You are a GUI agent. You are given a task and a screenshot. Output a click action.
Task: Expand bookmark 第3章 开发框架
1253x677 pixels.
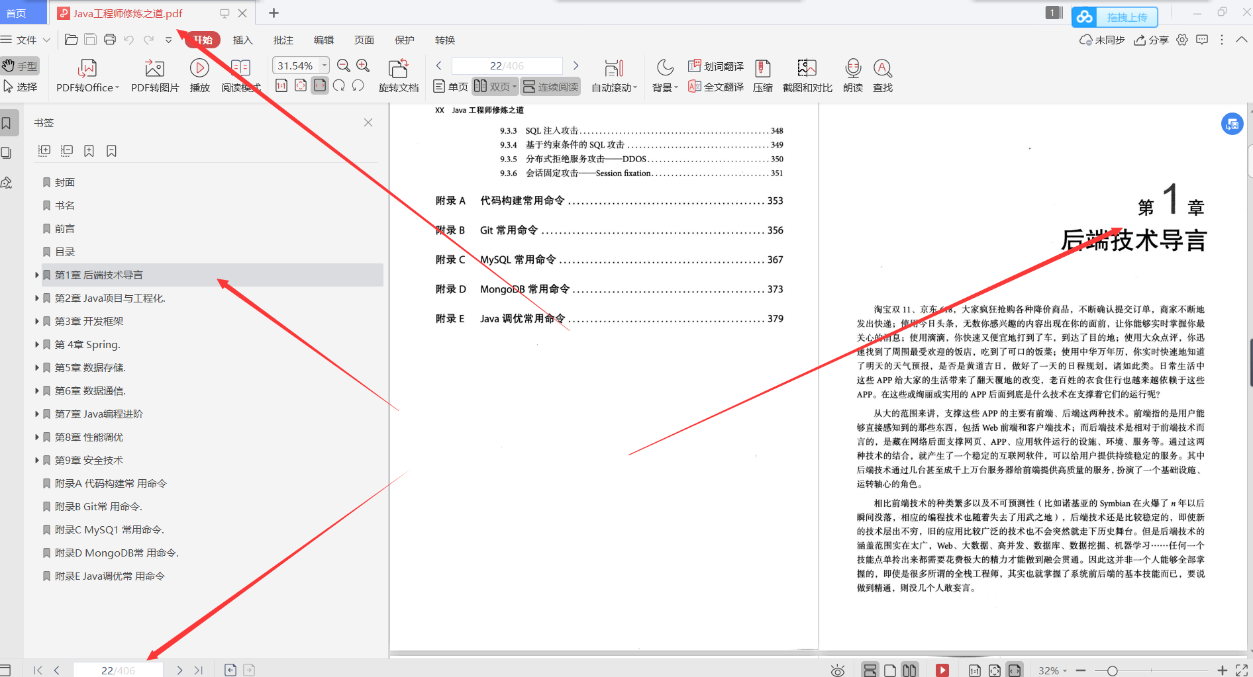[37, 321]
